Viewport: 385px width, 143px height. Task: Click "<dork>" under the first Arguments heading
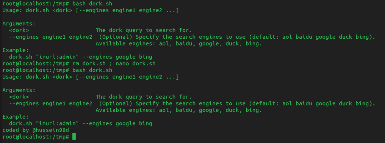coord(19,30)
